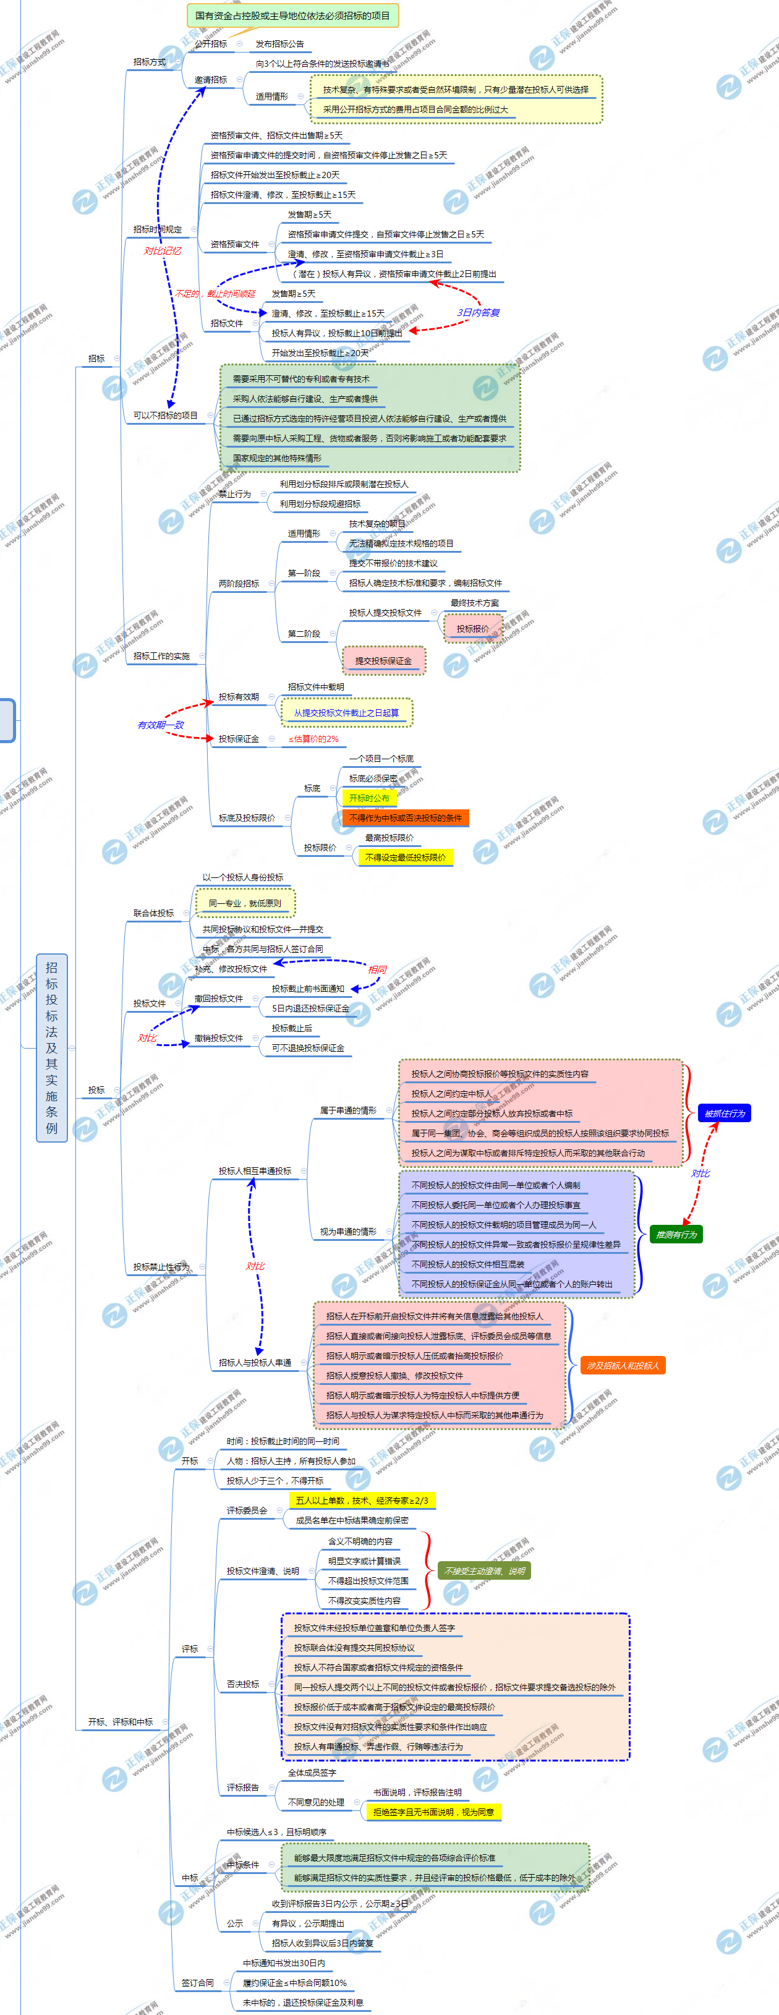This screenshot has width=779, height=2015.
Task: Select the yellow highlighted 开标时公布 node
Action: pyautogui.click(x=368, y=798)
